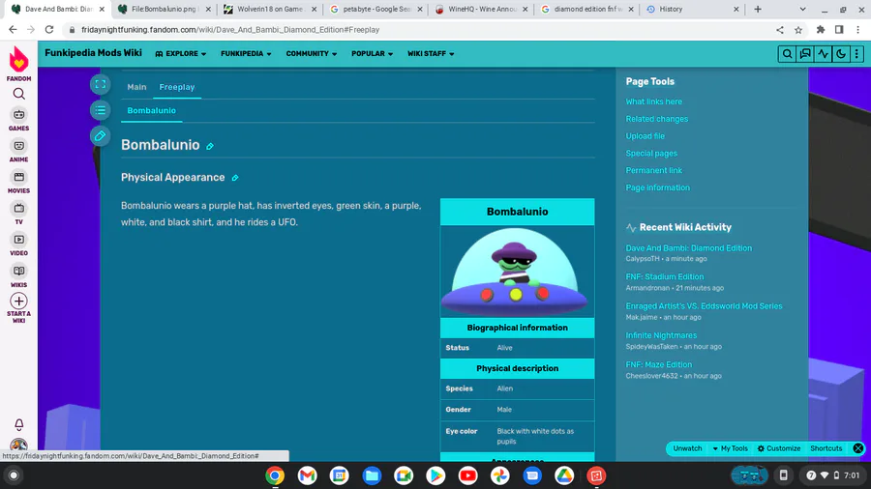The image size is (871, 489).
Task: Open FNF: Stadium Edition activity link
Action: [664, 276]
